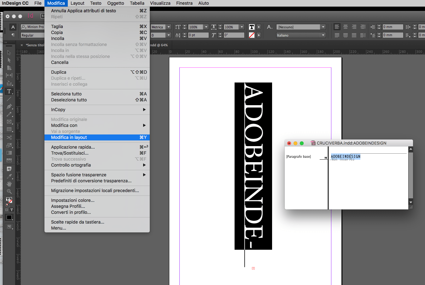Select the Rectangle Frame tool
This screenshot has height=285, width=425.
pyautogui.click(x=9, y=122)
